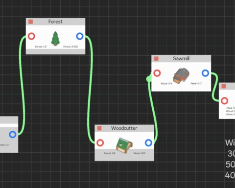235x188 pixels.
Task: Click the pine tree icon in Forest
Action: [55, 39]
